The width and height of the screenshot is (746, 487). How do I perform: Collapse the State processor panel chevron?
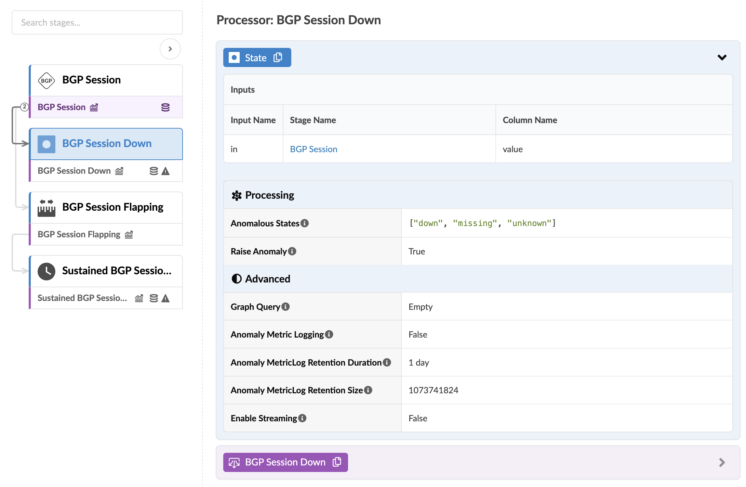click(x=722, y=57)
